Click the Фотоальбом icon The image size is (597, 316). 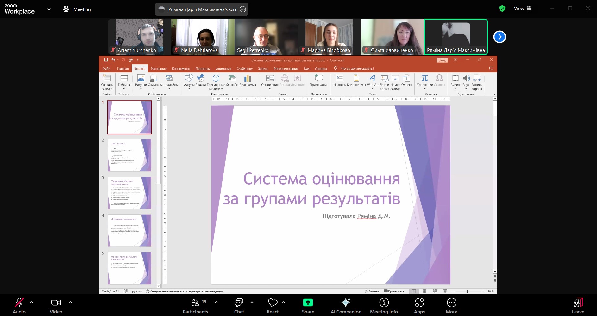[x=169, y=78]
